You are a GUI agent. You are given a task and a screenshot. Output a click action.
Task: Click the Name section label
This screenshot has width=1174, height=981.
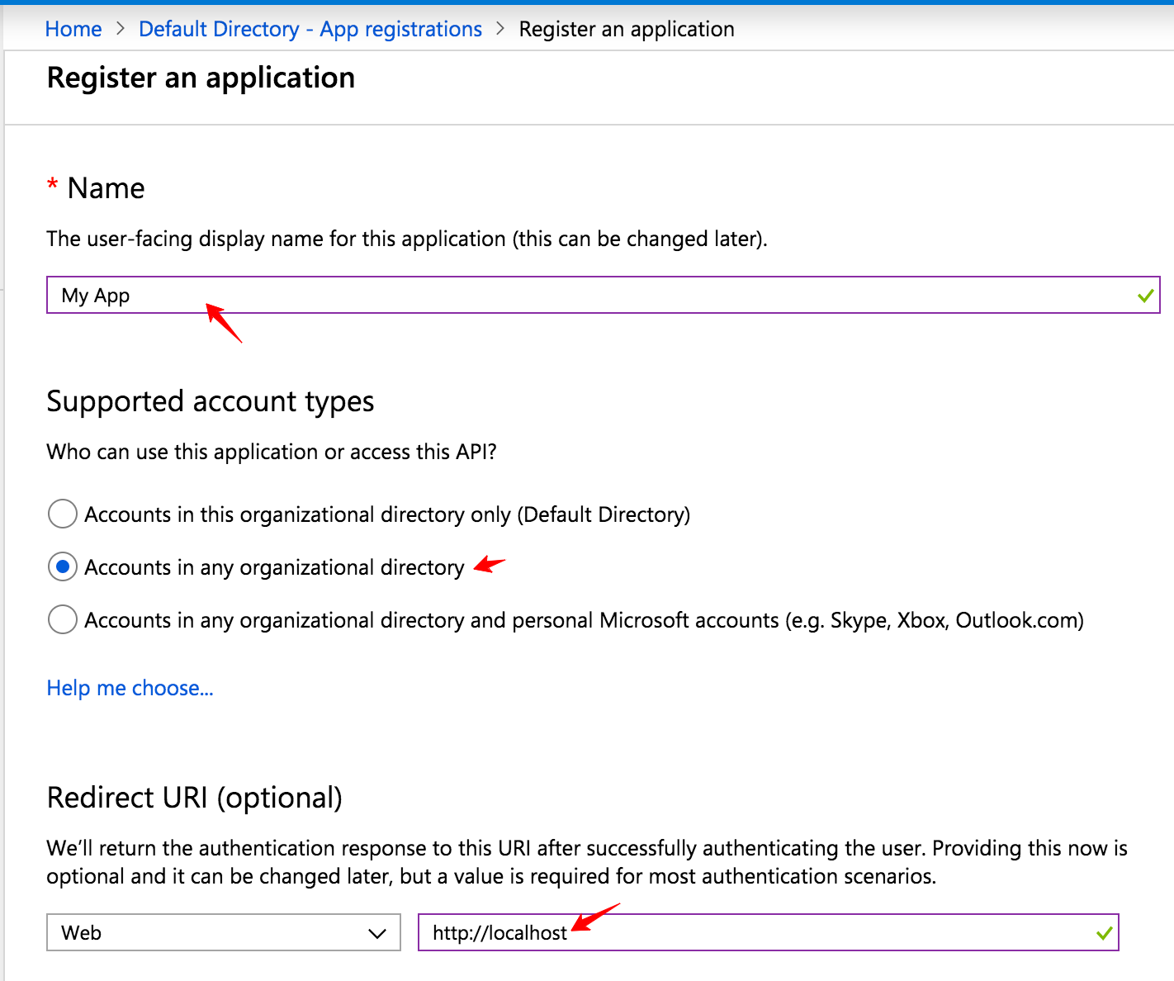106,188
